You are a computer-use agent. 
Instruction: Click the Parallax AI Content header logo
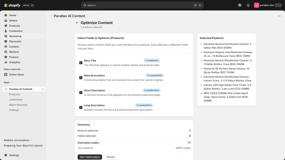tap(51, 16)
